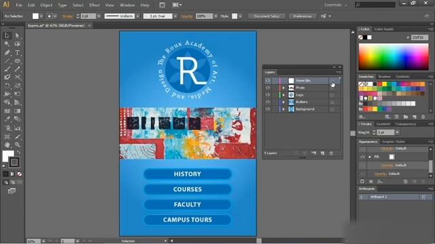The image size is (435, 244).
Task: Expand the Logo layer
Action: [283, 95]
